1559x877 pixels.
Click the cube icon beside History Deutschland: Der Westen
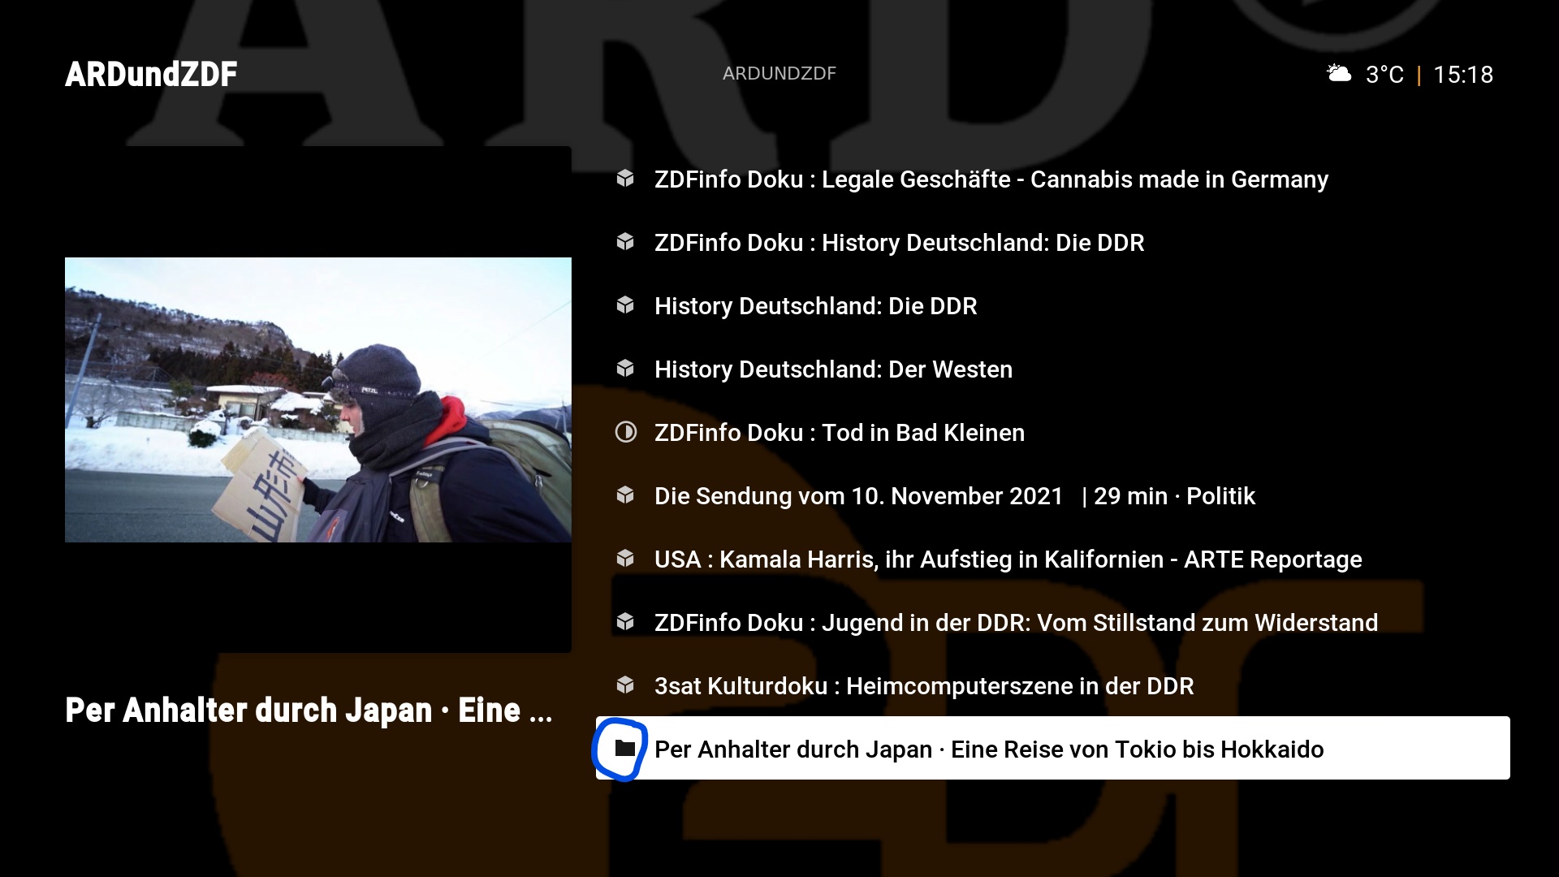coord(625,369)
